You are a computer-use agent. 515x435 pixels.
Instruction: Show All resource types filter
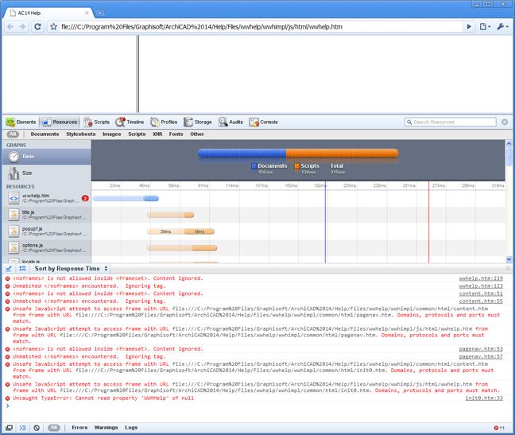pyautogui.click(x=13, y=134)
